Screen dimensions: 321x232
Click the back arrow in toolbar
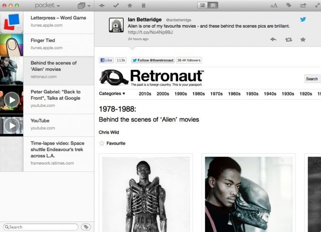102,6
